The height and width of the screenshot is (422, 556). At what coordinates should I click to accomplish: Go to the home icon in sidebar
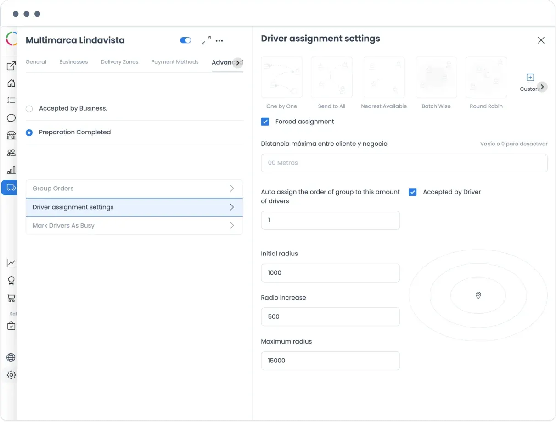[11, 83]
